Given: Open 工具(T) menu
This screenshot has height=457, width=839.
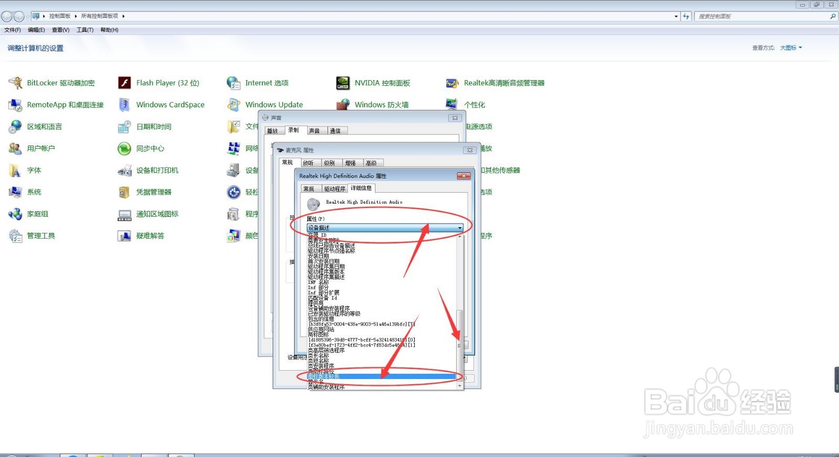Looking at the screenshot, I should coord(85,30).
